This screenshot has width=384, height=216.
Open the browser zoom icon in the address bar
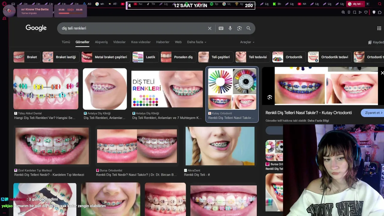click(343, 12)
